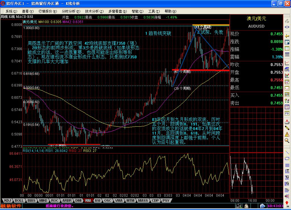Click the 卖出 value 0.7459
This screenshot has width=291, height=210.
coord(277,103)
